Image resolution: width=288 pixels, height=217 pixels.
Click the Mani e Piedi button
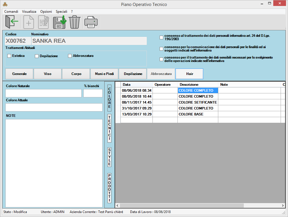point(104,74)
